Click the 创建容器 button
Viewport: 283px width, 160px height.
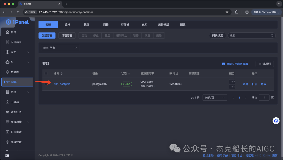click(x=47, y=36)
